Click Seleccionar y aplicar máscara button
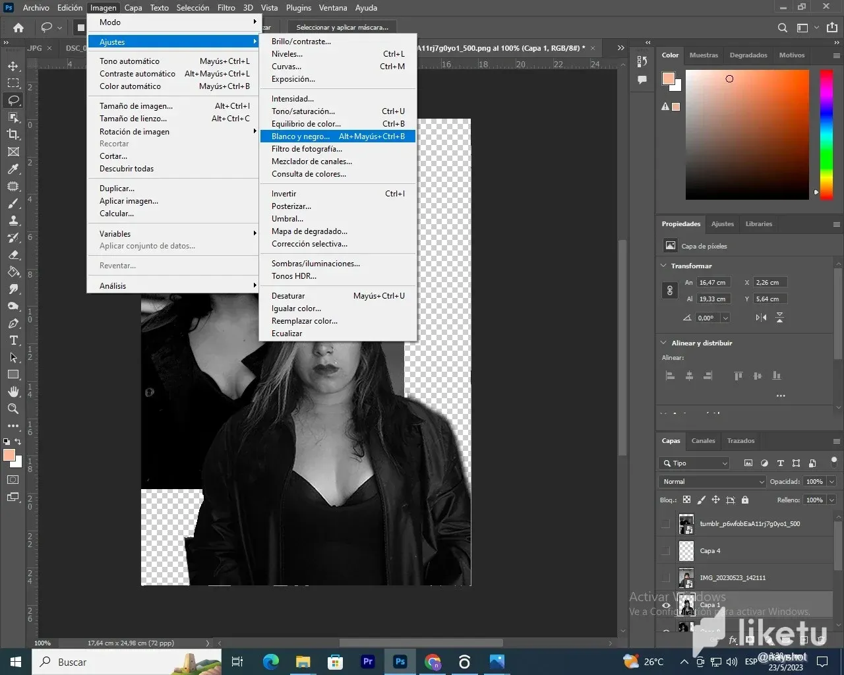 coord(342,28)
